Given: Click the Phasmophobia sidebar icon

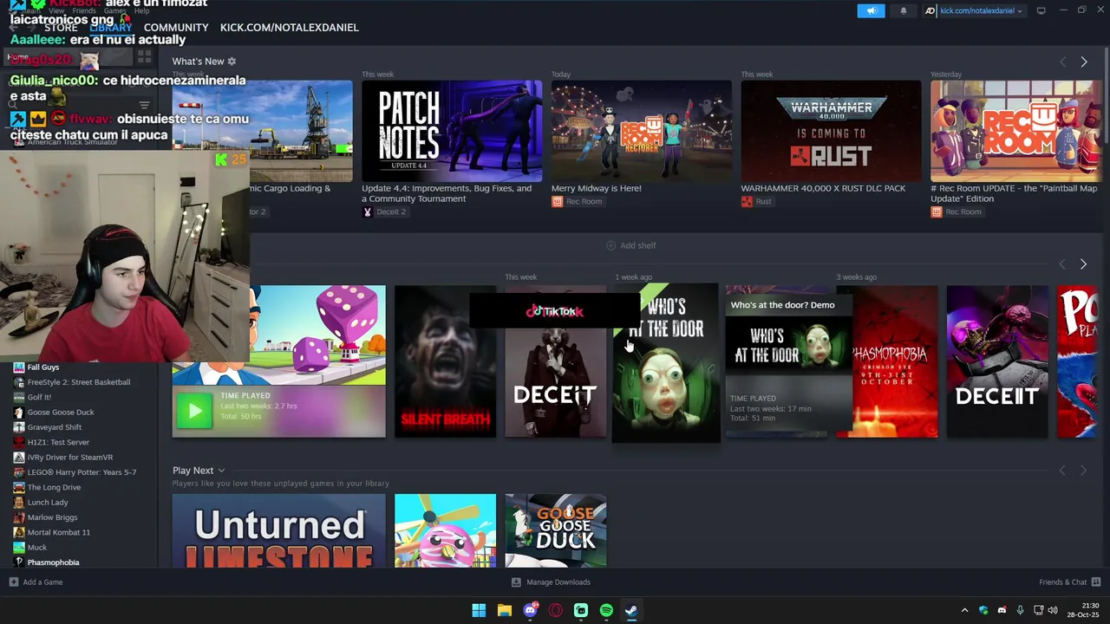Looking at the screenshot, I should coord(18,562).
